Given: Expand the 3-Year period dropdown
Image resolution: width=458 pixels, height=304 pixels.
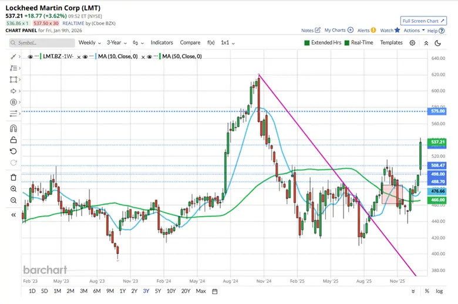Looking at the screenshot, I should [117, 43].
